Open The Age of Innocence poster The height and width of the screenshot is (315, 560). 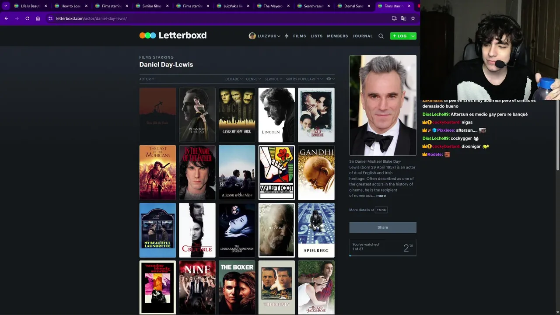point(316,115)
